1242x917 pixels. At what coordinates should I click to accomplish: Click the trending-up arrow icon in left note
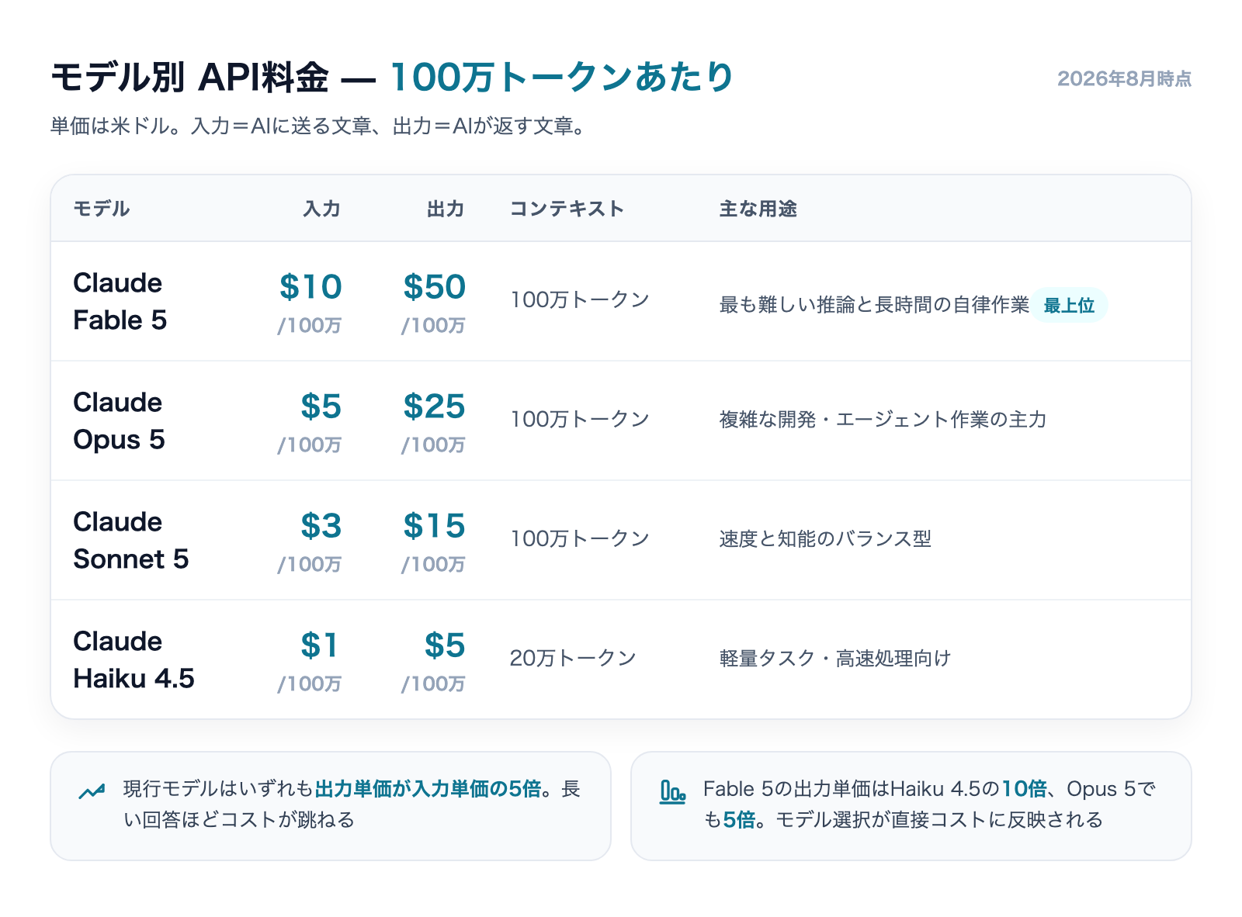92,792
